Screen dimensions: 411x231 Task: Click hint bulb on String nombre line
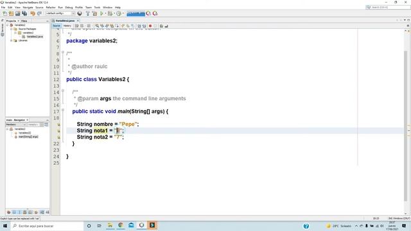point(58,124)
